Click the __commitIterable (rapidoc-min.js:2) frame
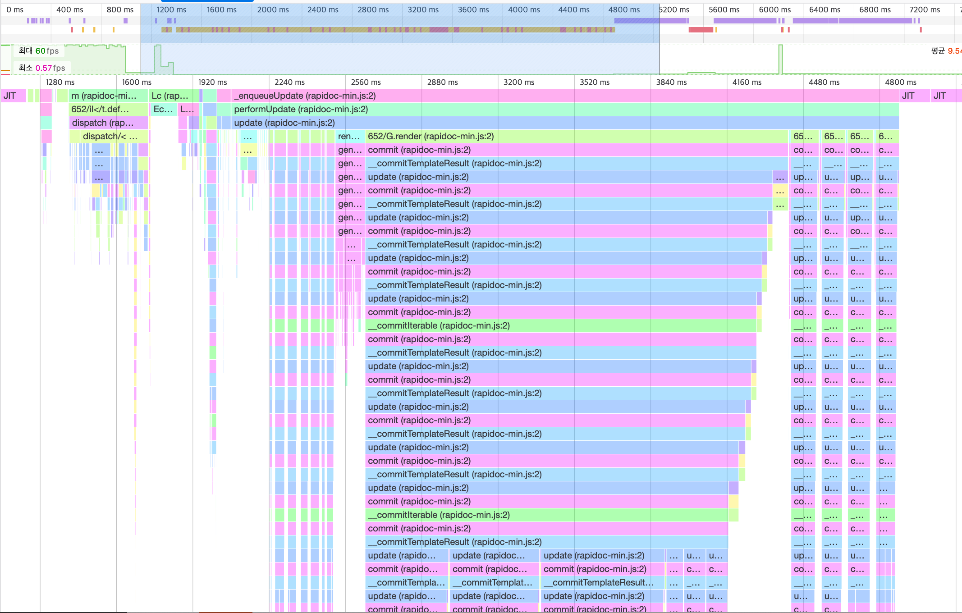Image resolution: width=962 pixels, height=613 pixels. [x=440, y=325]
